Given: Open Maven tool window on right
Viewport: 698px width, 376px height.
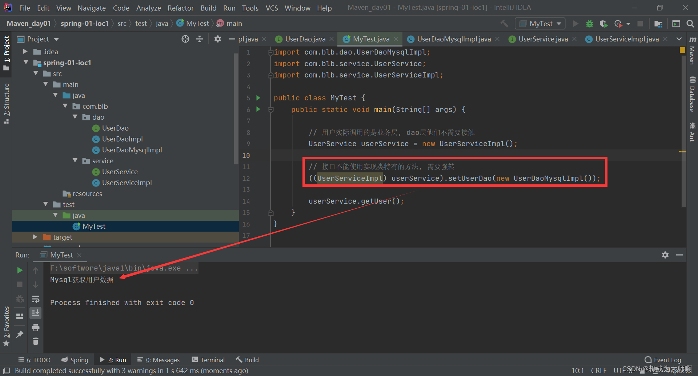Looking at the screenshot, I should [692, 51].
